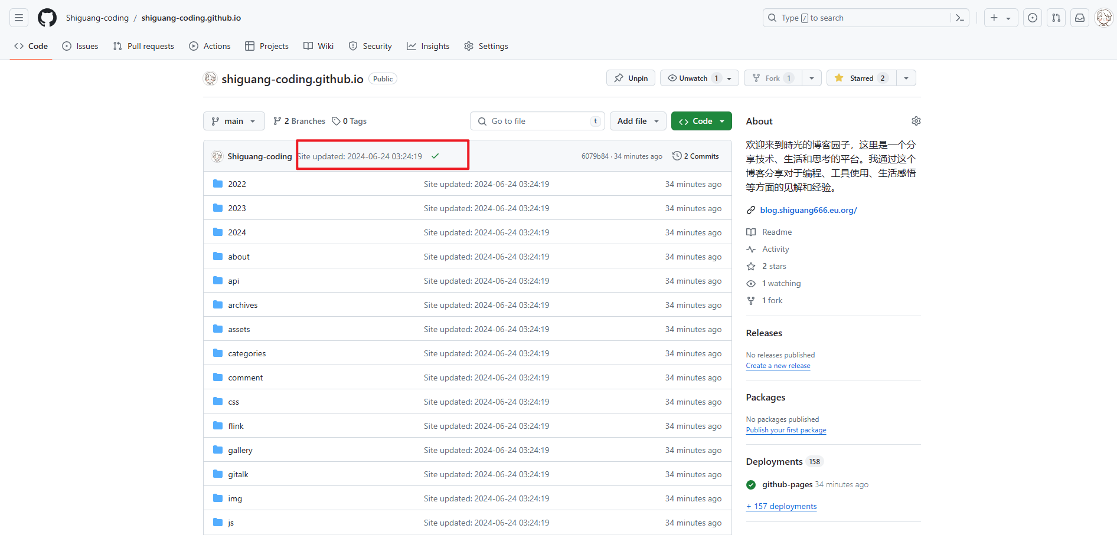Open the Insights tab
This screenshot has width=1117, height=535.
tap(428, 46)
